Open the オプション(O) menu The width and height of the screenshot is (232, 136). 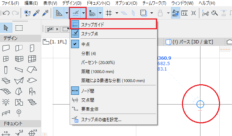coord(126,3)
